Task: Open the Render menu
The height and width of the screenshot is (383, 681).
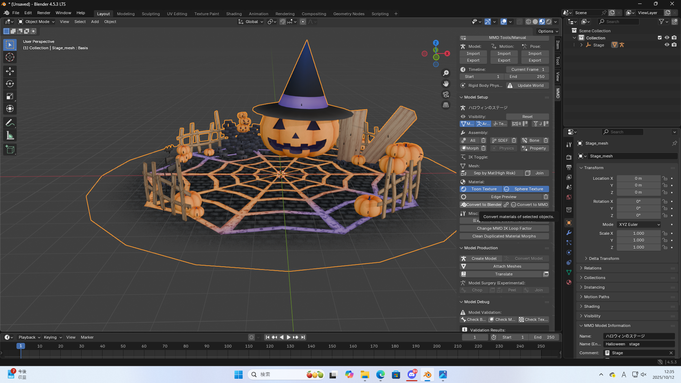Action: tap(44, 13)
